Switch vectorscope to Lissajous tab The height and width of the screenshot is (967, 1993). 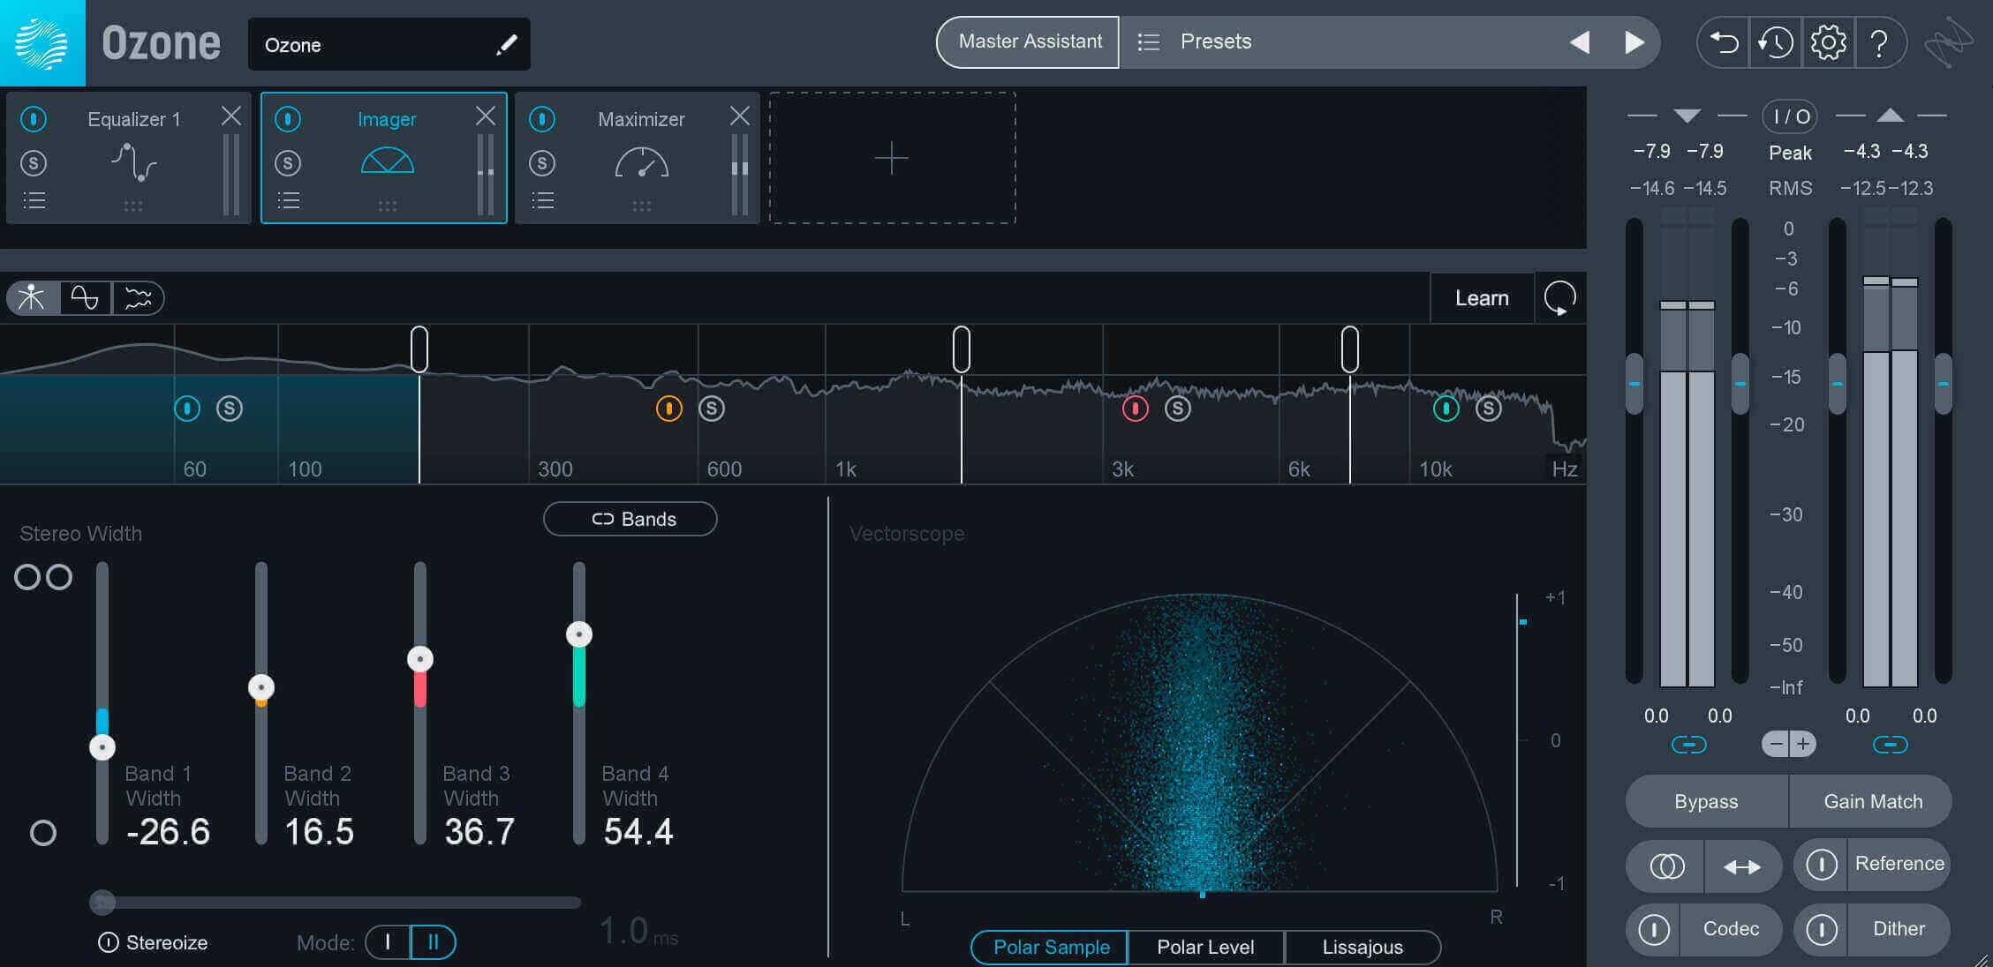coord(1363,947)
